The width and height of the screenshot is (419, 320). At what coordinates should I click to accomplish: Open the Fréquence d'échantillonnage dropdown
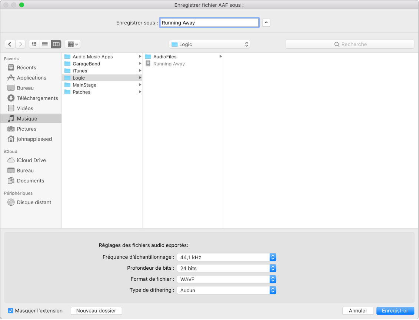[x=226, y=257]
